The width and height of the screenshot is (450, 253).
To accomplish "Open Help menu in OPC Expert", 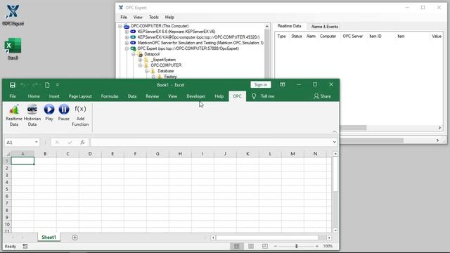I will 169,17.
